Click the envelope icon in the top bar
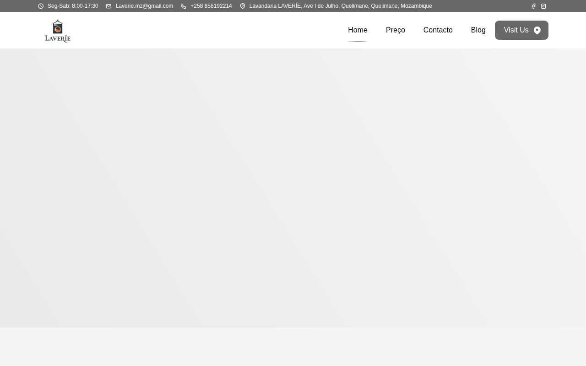 (x=109, y=6)
